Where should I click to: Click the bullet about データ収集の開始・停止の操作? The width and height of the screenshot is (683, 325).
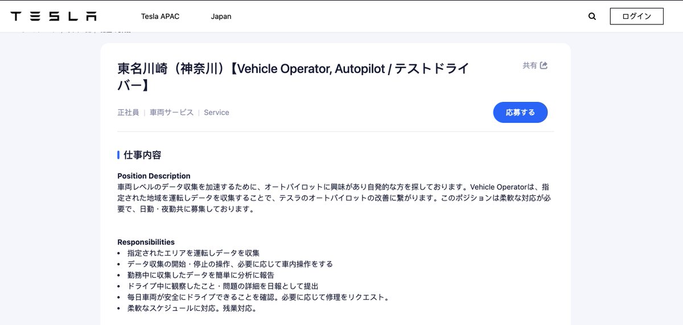click(x=230, y=264)
